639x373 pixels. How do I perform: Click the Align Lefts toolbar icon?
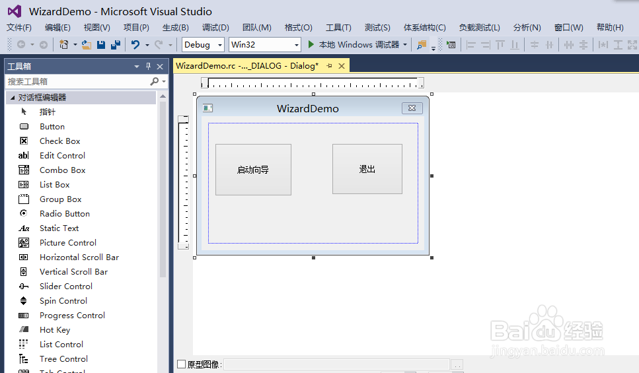[471, 44]
